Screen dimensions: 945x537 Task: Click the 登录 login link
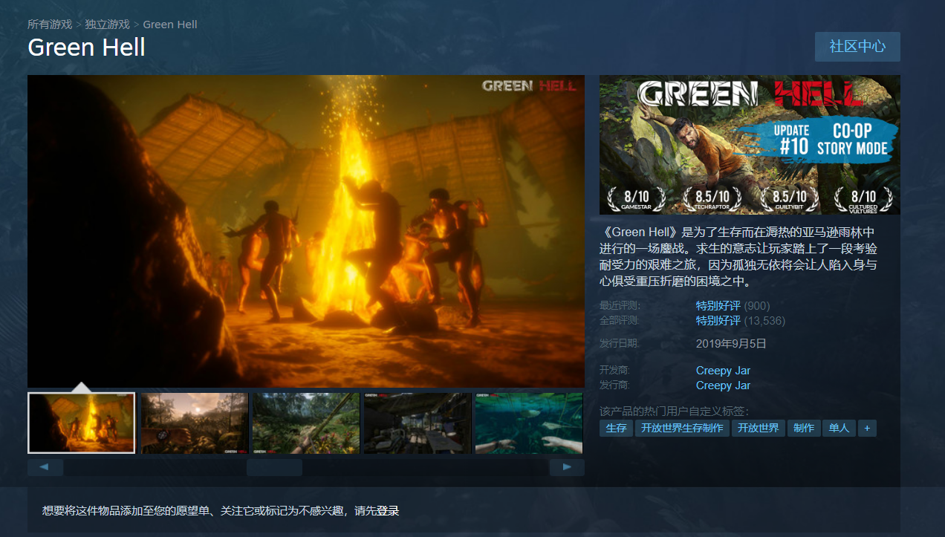[x=388, y=511]
